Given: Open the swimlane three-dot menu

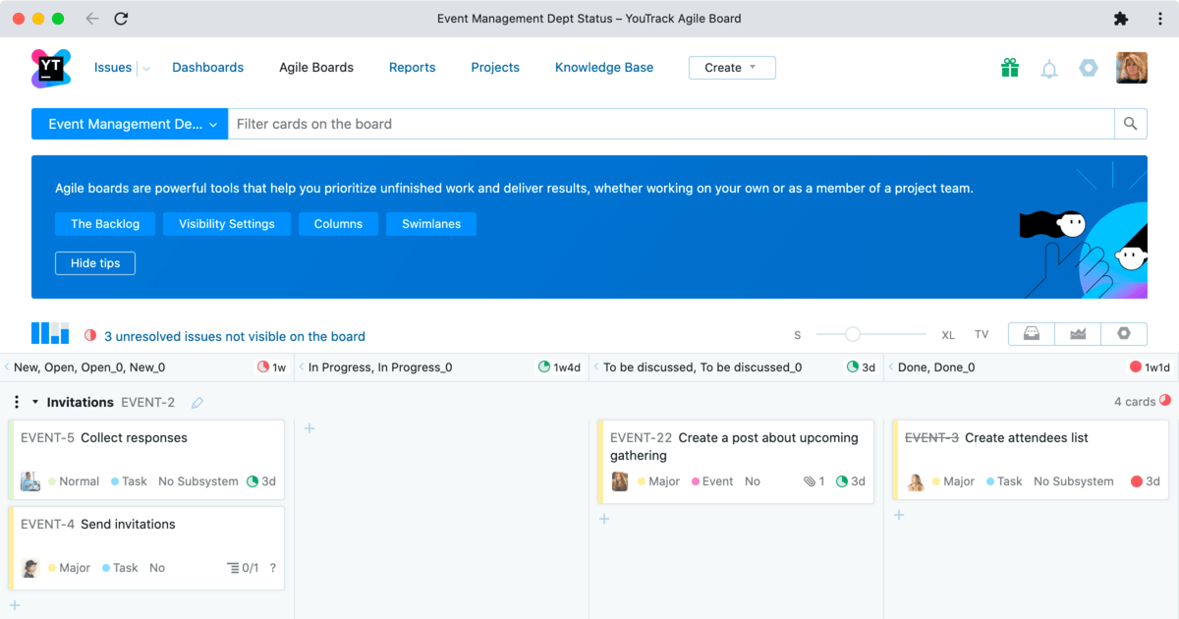Looking at the screenshot, I should pyautogui.click(x=16, y=402).
